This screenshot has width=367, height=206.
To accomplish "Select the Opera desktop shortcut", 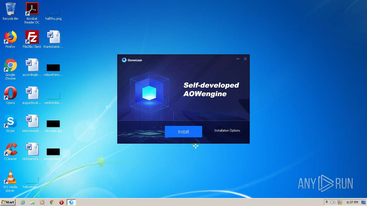I will click(x=10, y=96).
